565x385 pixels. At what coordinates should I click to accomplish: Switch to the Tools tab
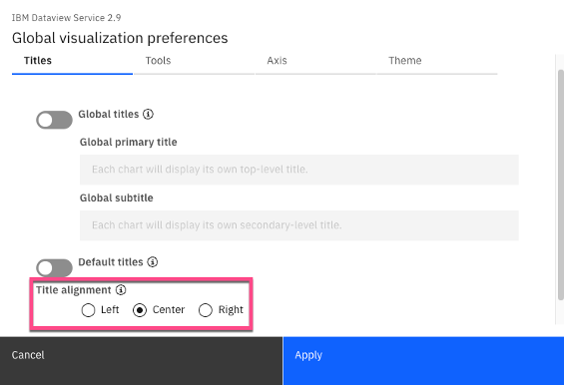click(195, 61)
